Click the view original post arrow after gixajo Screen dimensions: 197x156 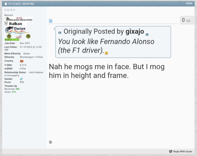147,34
